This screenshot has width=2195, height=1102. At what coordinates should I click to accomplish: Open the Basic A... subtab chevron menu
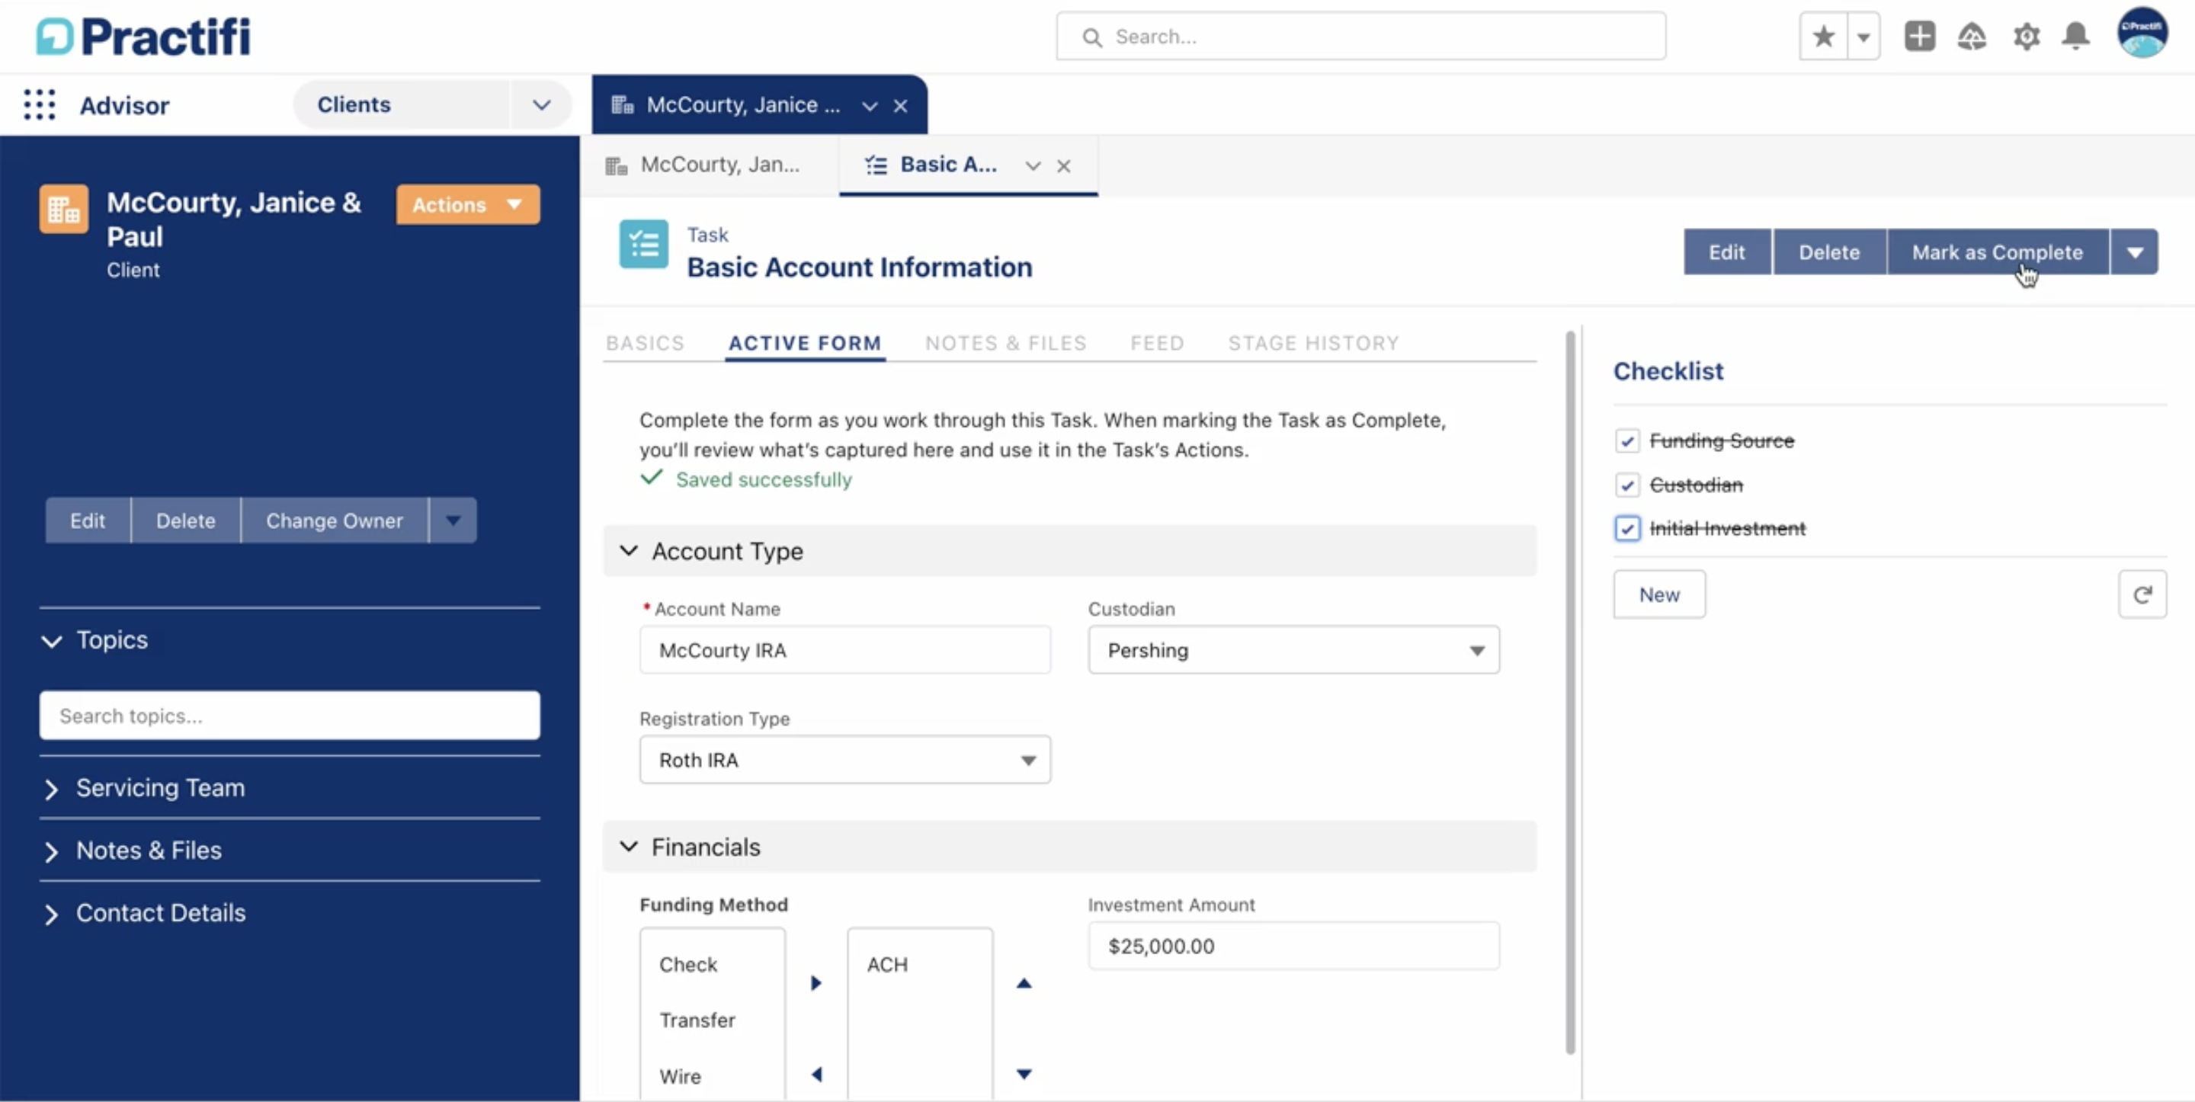(x=1033, y=166)
